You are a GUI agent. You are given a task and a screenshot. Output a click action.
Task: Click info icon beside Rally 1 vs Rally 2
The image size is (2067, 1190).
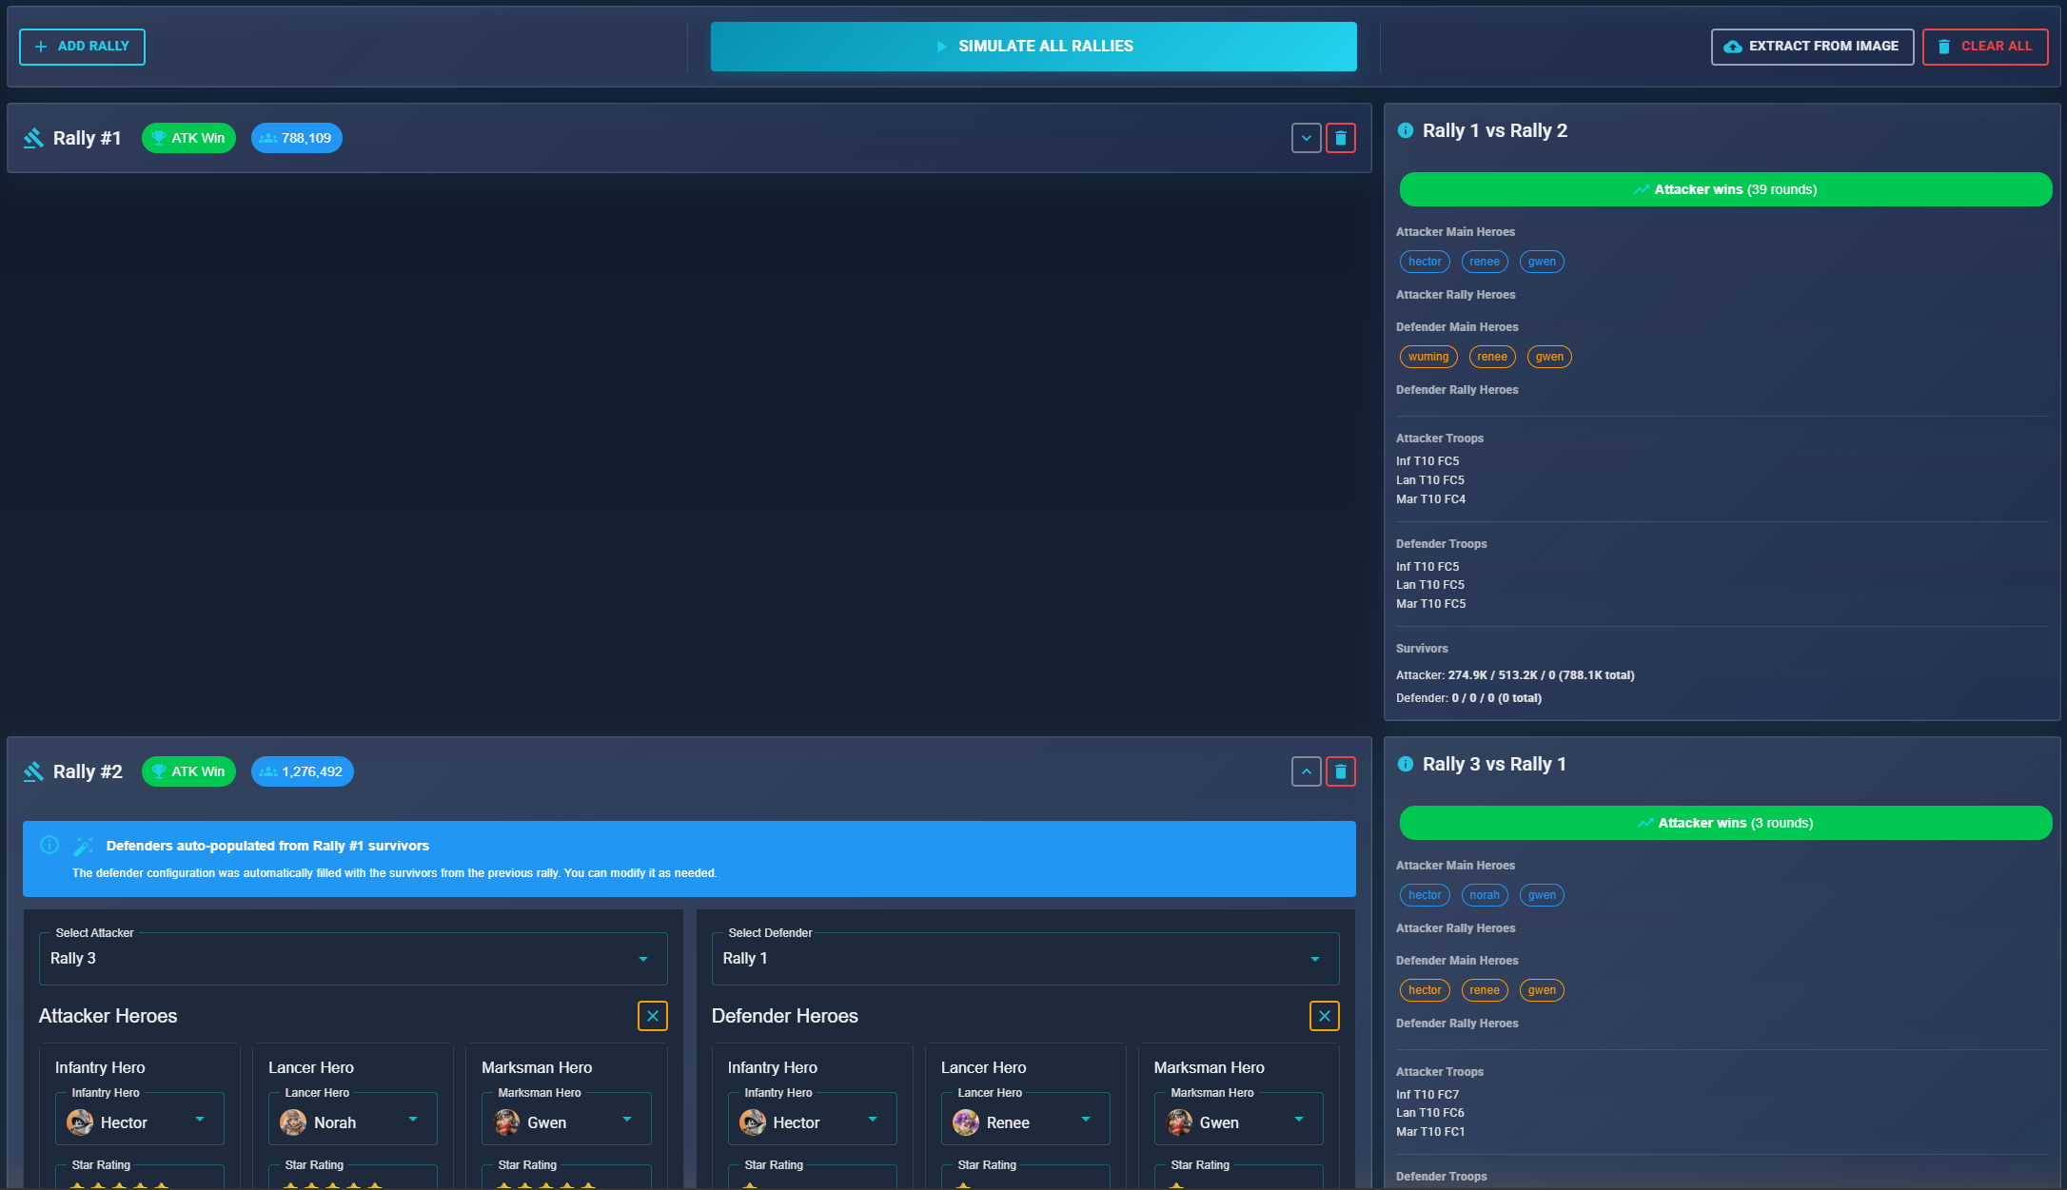(x=1405, y=130)
